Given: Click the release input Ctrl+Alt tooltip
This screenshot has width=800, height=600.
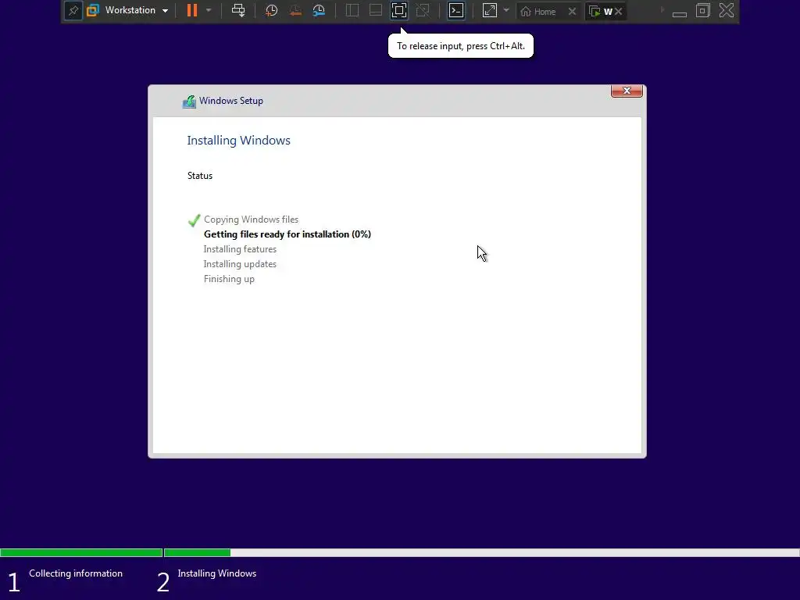Looking at the screenshot, I should [461, 46].
